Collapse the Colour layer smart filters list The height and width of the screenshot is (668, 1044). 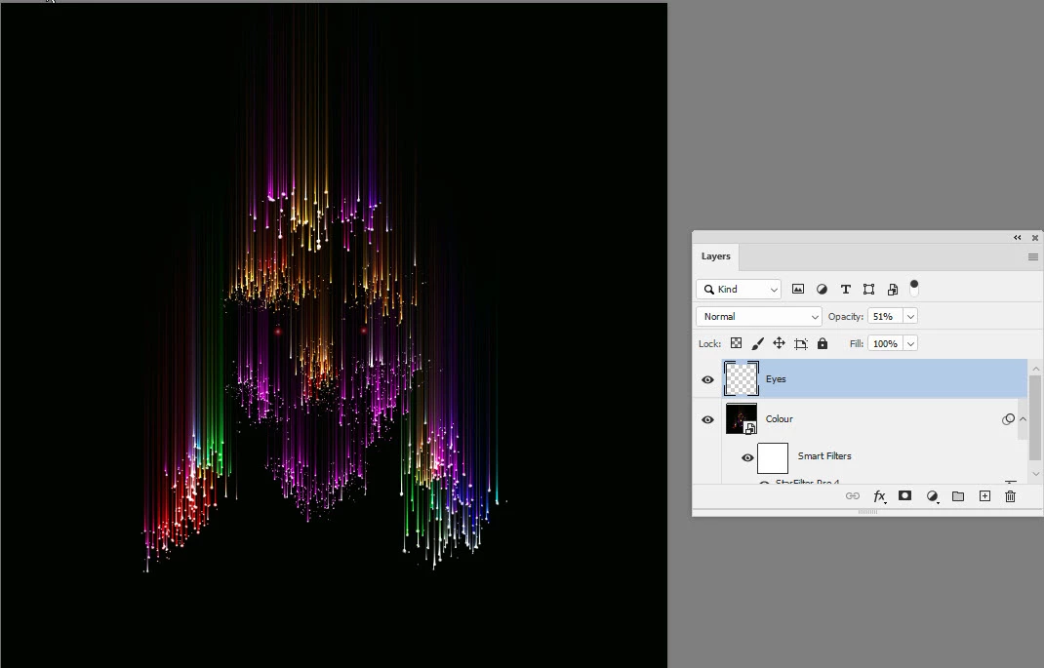[1023, 419]
